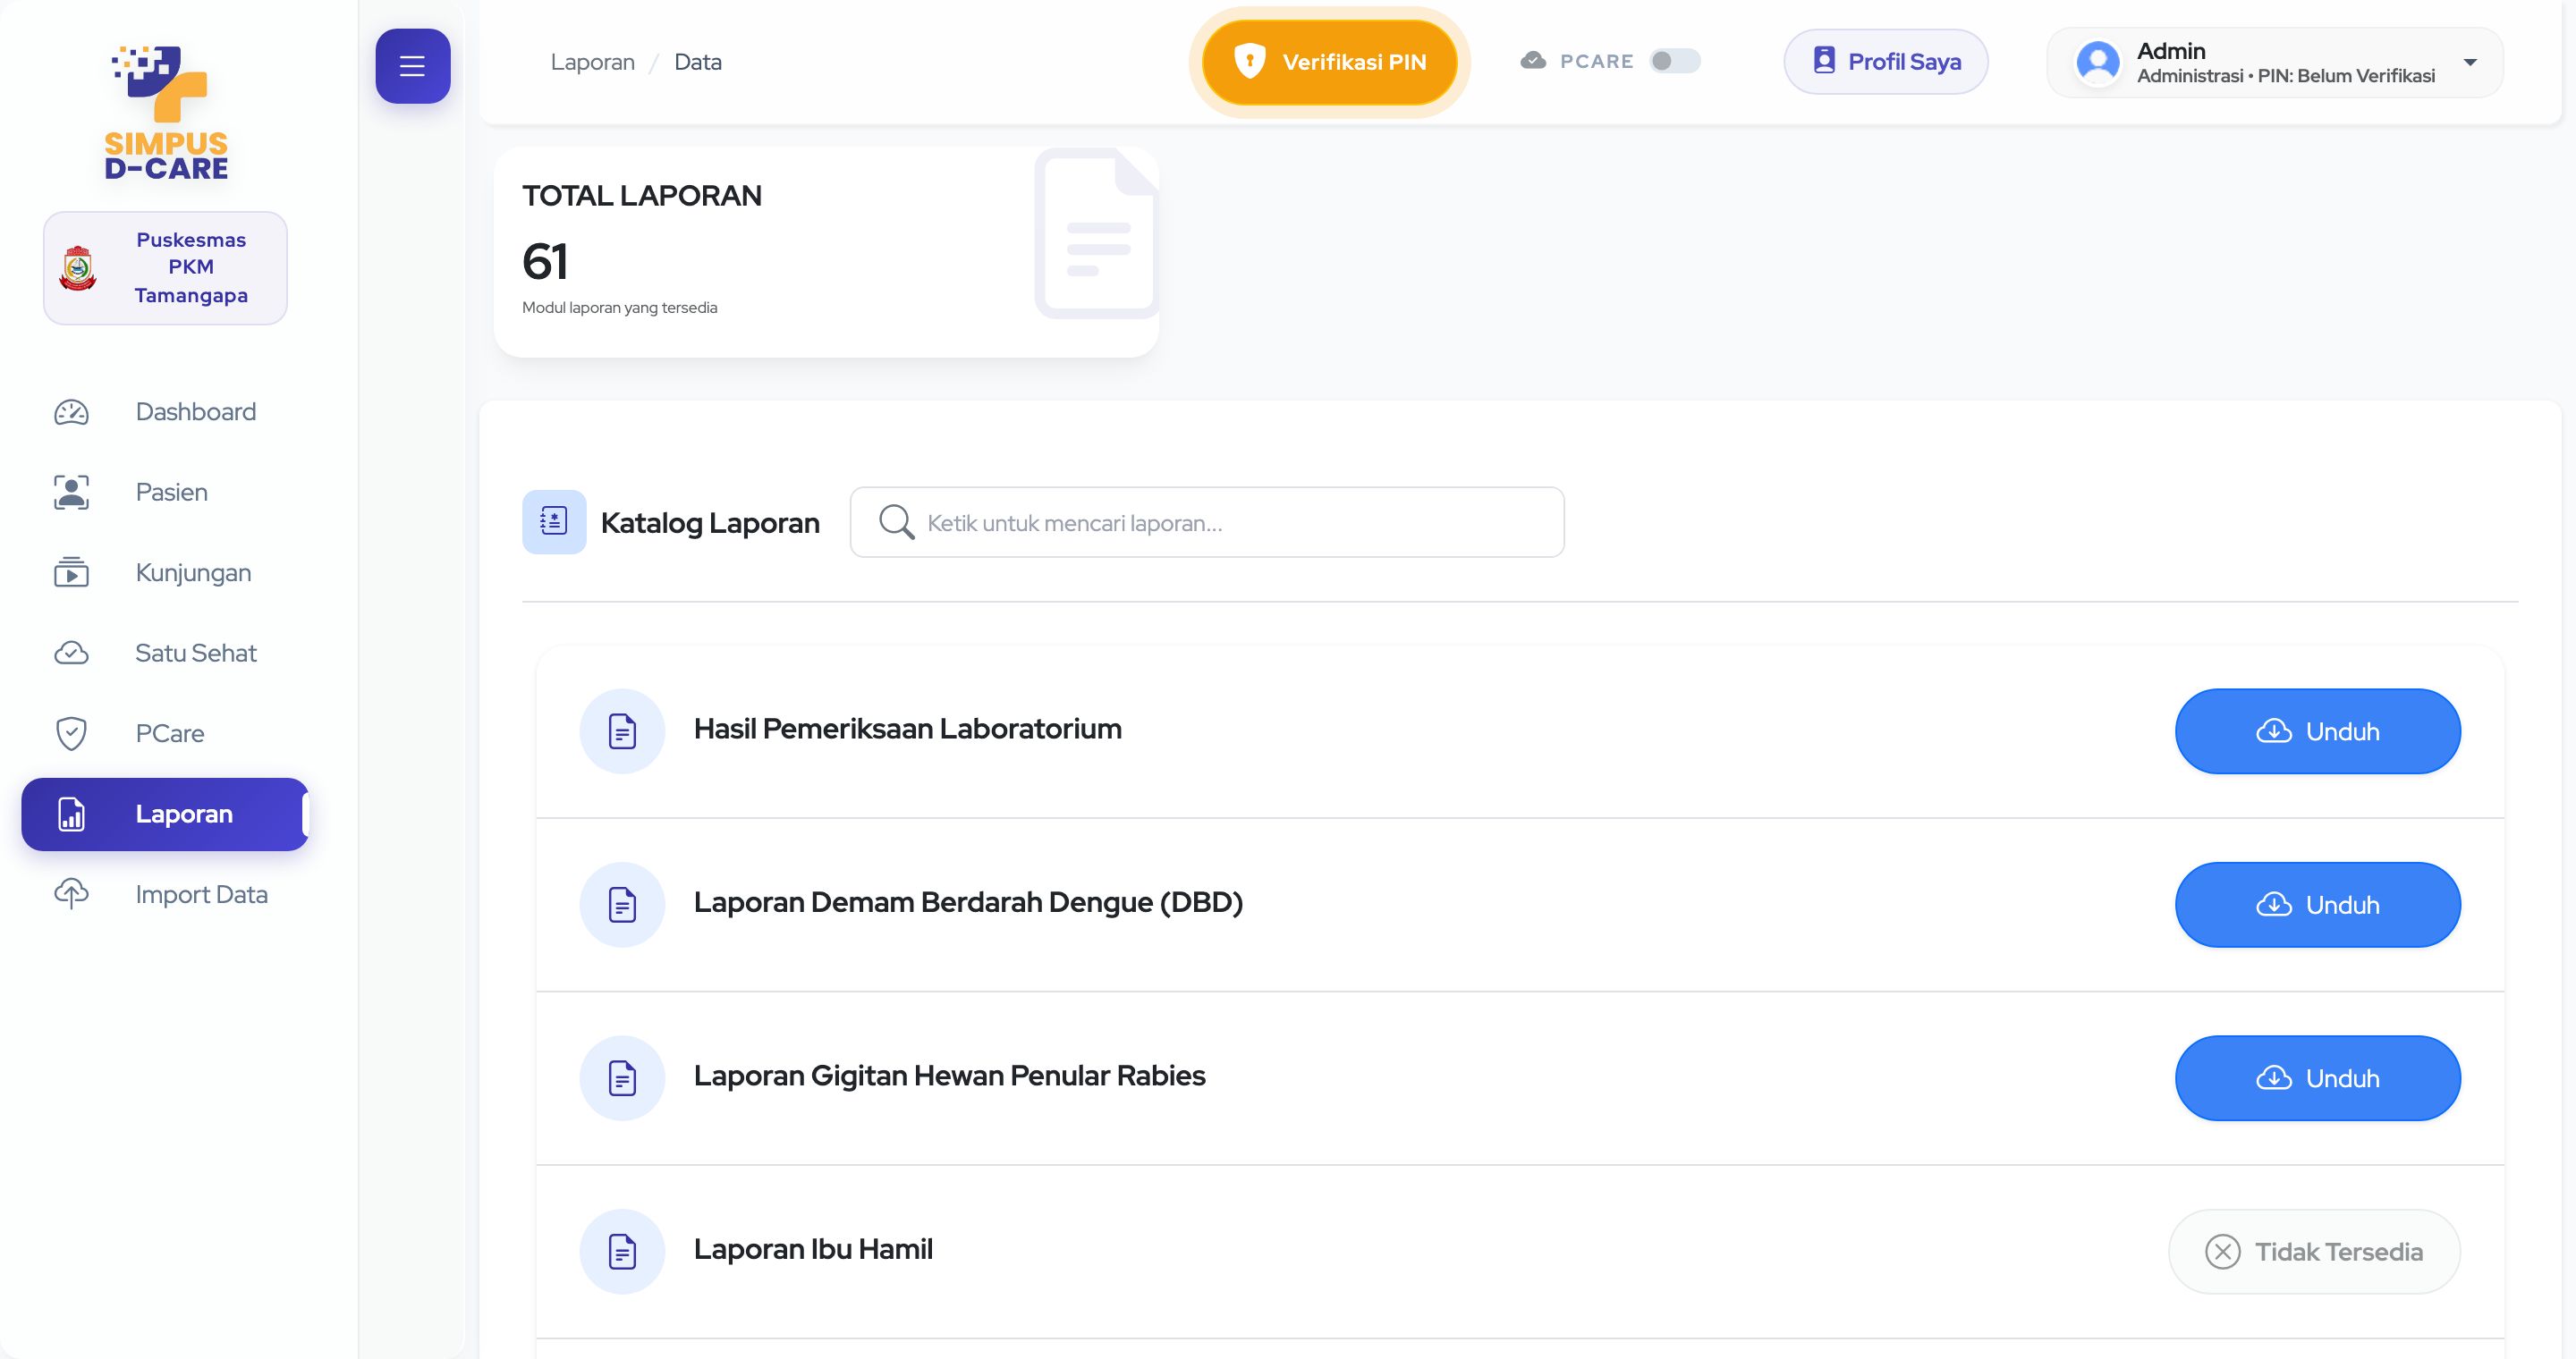Click the Total Laporan card
The width and height of the screenshot is (2576, 1359).
pos(826,252)
